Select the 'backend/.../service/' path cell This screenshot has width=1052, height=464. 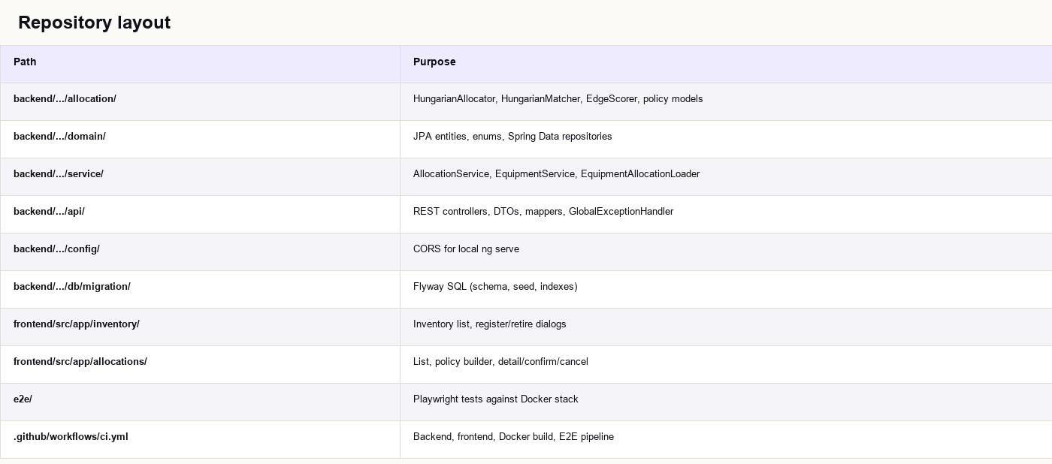click(x=200, y=176)
